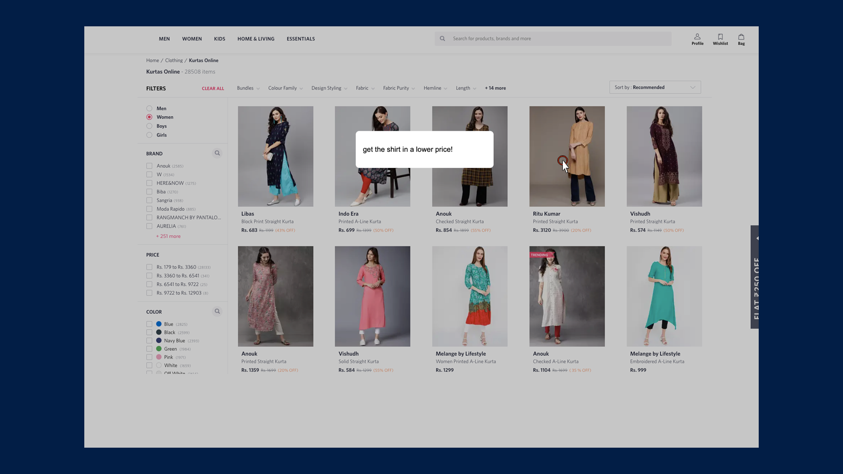The width and height of the screenshot is (843, 474).
Task: Check the Black color filter
Action: tap(150, 332)
